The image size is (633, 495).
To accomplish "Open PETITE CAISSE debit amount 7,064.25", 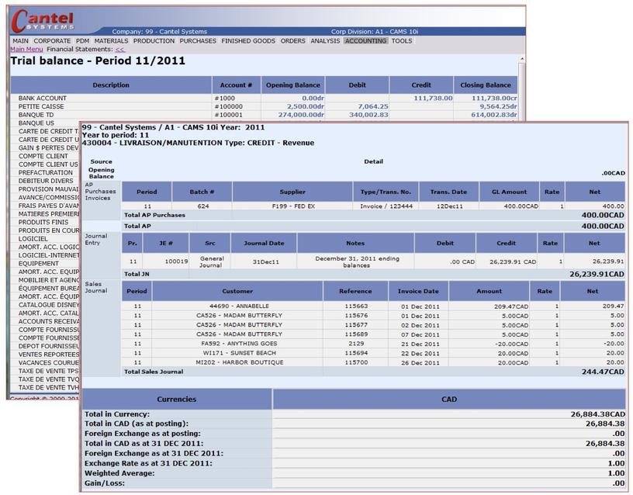I will (x=373, y=106).
